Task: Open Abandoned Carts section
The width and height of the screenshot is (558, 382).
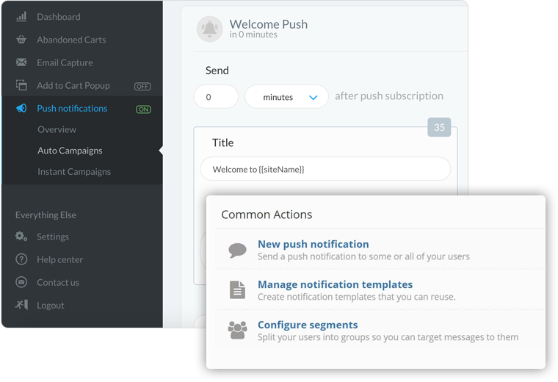Action: pos(71,40)
